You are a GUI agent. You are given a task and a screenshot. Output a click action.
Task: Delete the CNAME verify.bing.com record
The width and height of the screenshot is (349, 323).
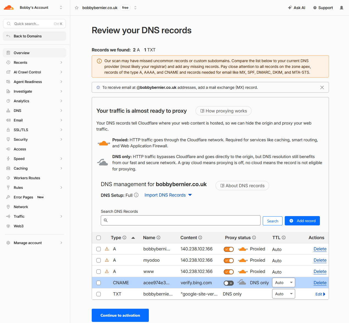(x=320, y=283)
